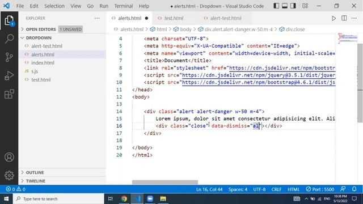
Task: Open the Go menu
Action: point(90,6)
